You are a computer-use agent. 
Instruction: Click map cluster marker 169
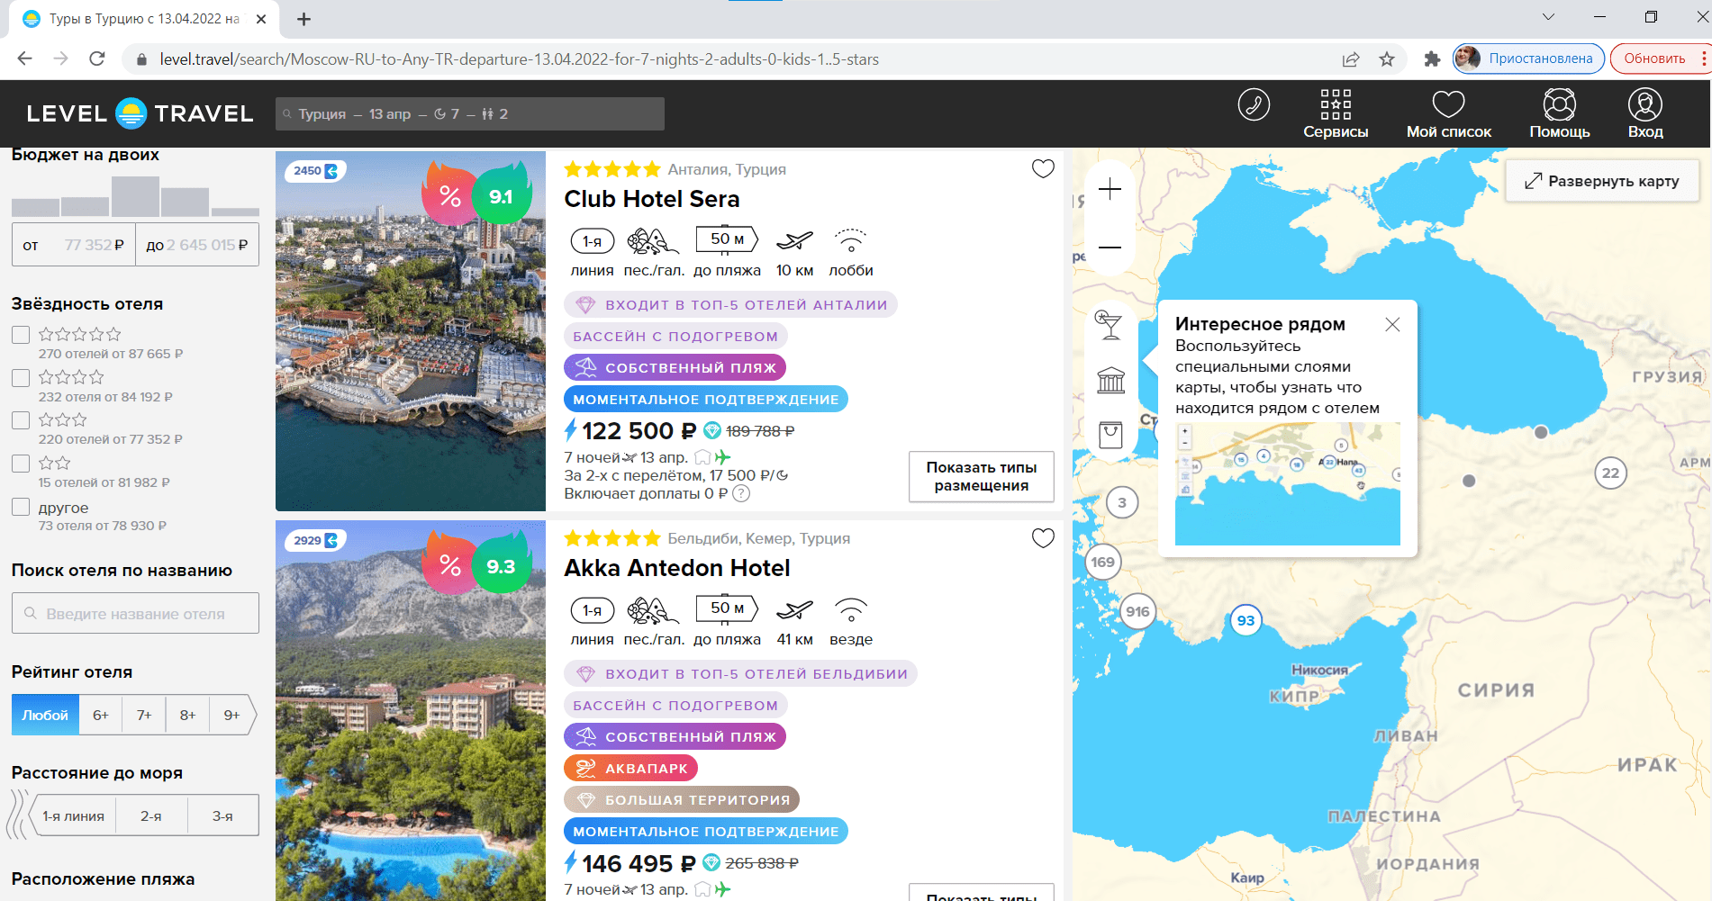pos(1102,563)
